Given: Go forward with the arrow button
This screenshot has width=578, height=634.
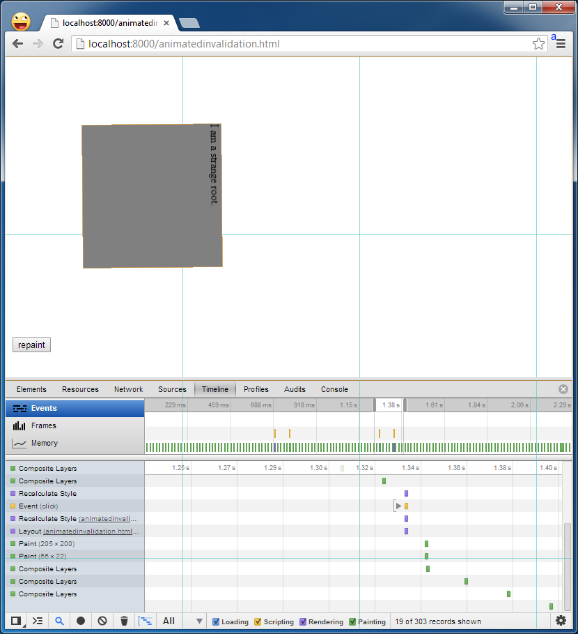Looking at the screenshot, I should (x=38, y=44).
